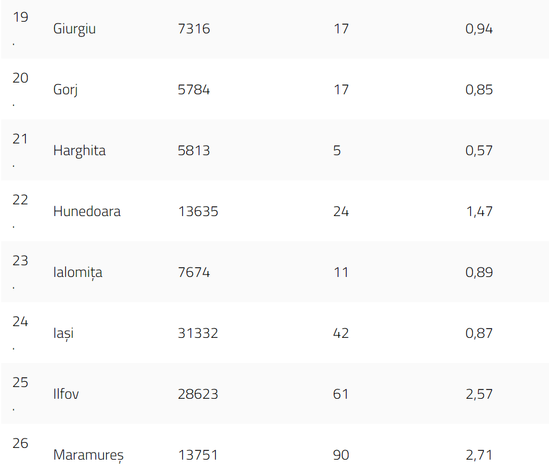The height and width of the screenshot is (469, 549).
Task: Select the value 7316 for Giurgiu
Action: tap(194, 29)
